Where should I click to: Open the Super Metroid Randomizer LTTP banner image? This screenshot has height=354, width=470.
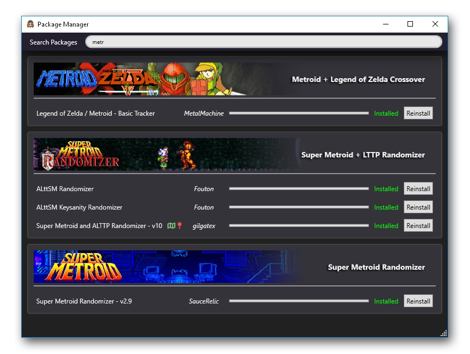(x=166, y=154)
